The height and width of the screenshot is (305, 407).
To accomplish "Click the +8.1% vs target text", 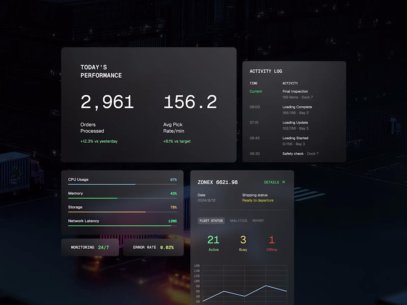I will (177, 141).
